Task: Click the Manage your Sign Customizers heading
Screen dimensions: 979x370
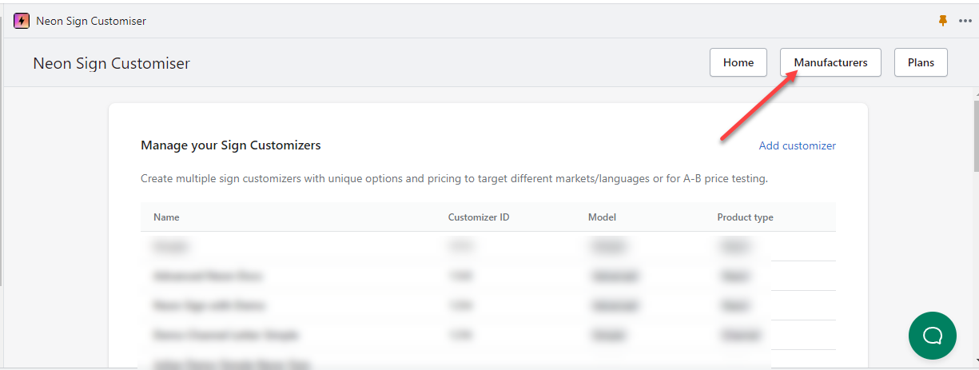Action: tap(230, 145)
